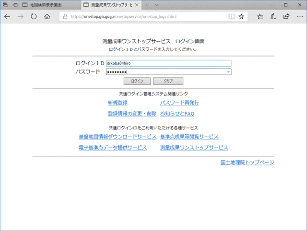This screenshot has height=231, width=307.
Task: Open 国土地理院トップページ link
Action: tap(248, 162)
